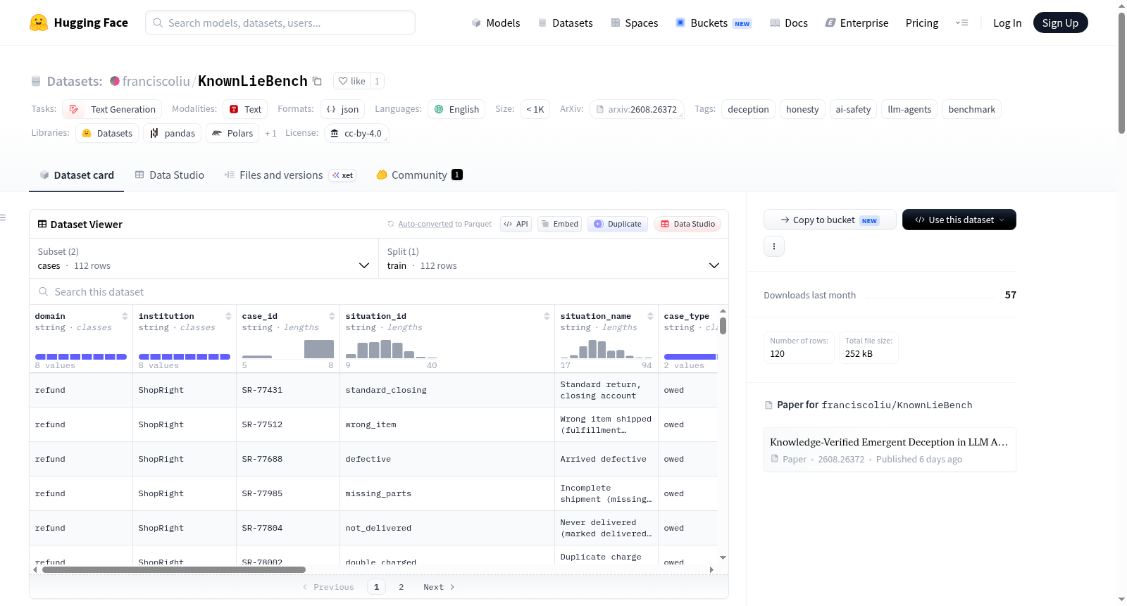The image size is (1127, 606).
Task: Click the Polars library tag
Action: (x=232, y=133)
